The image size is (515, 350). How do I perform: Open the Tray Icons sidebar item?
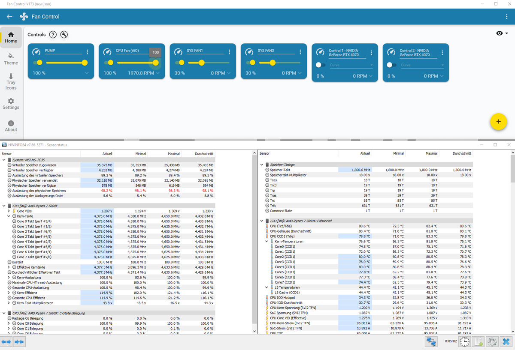[x=11, y=82]
